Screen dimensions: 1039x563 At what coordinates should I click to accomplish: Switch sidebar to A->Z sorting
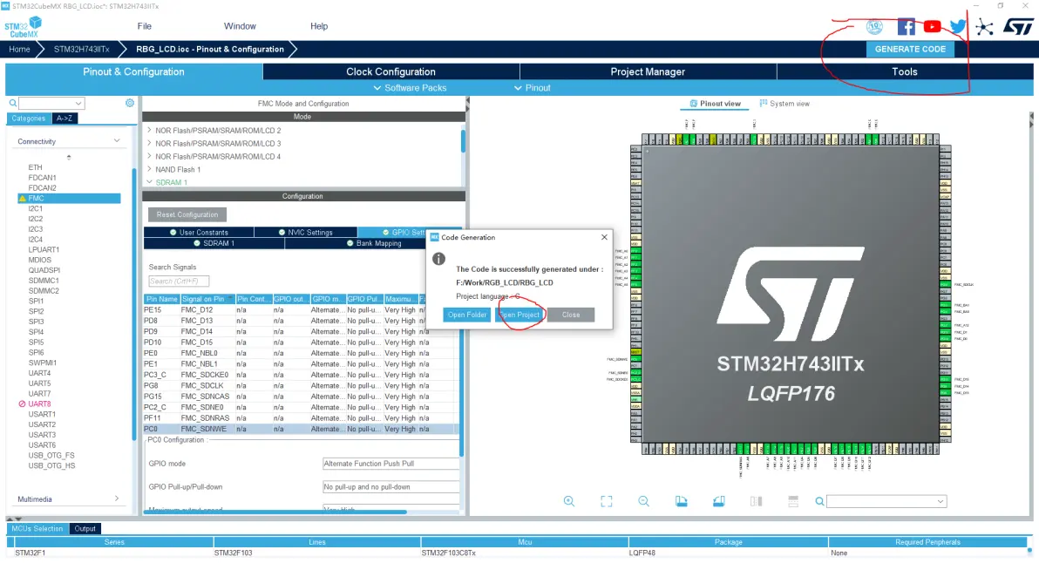65,119
